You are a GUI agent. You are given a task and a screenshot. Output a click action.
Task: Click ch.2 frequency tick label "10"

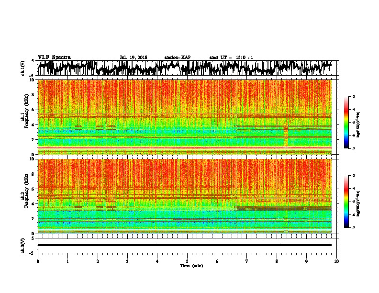pyautogui.click(x=33, y=159)
